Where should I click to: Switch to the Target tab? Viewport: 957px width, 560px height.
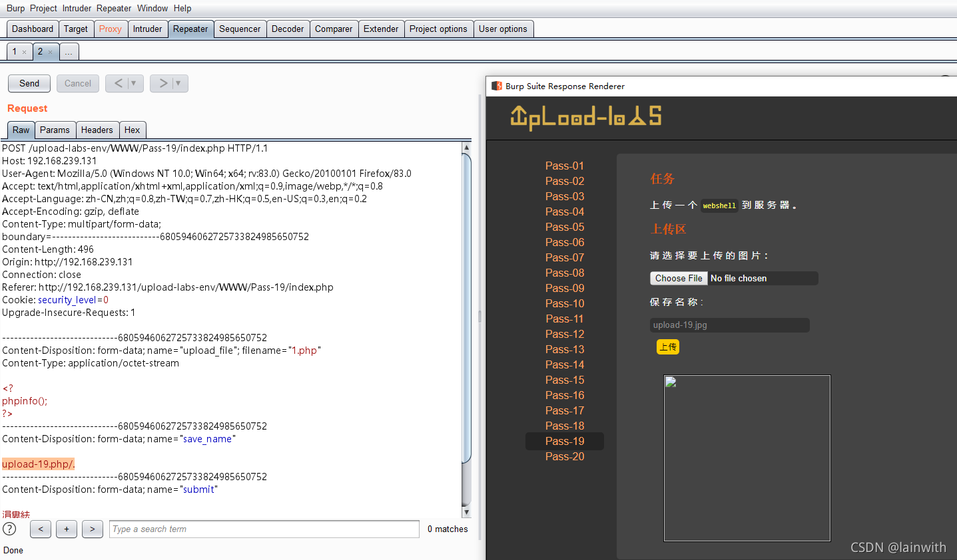coord(76,29)
